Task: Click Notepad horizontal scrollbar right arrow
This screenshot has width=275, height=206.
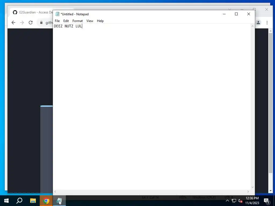Action: (248, 192)
